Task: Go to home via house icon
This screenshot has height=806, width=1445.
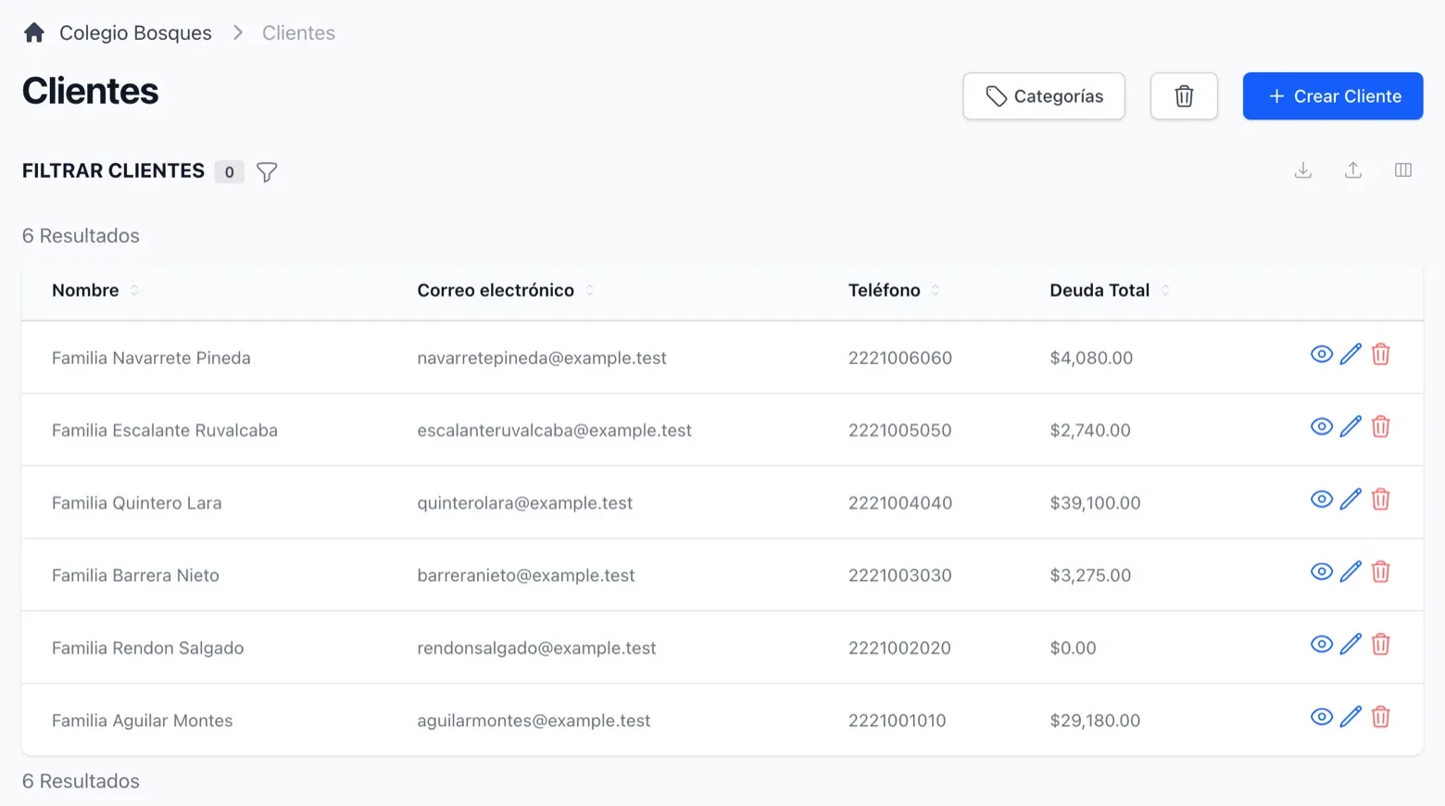Action: pos(34,33)
